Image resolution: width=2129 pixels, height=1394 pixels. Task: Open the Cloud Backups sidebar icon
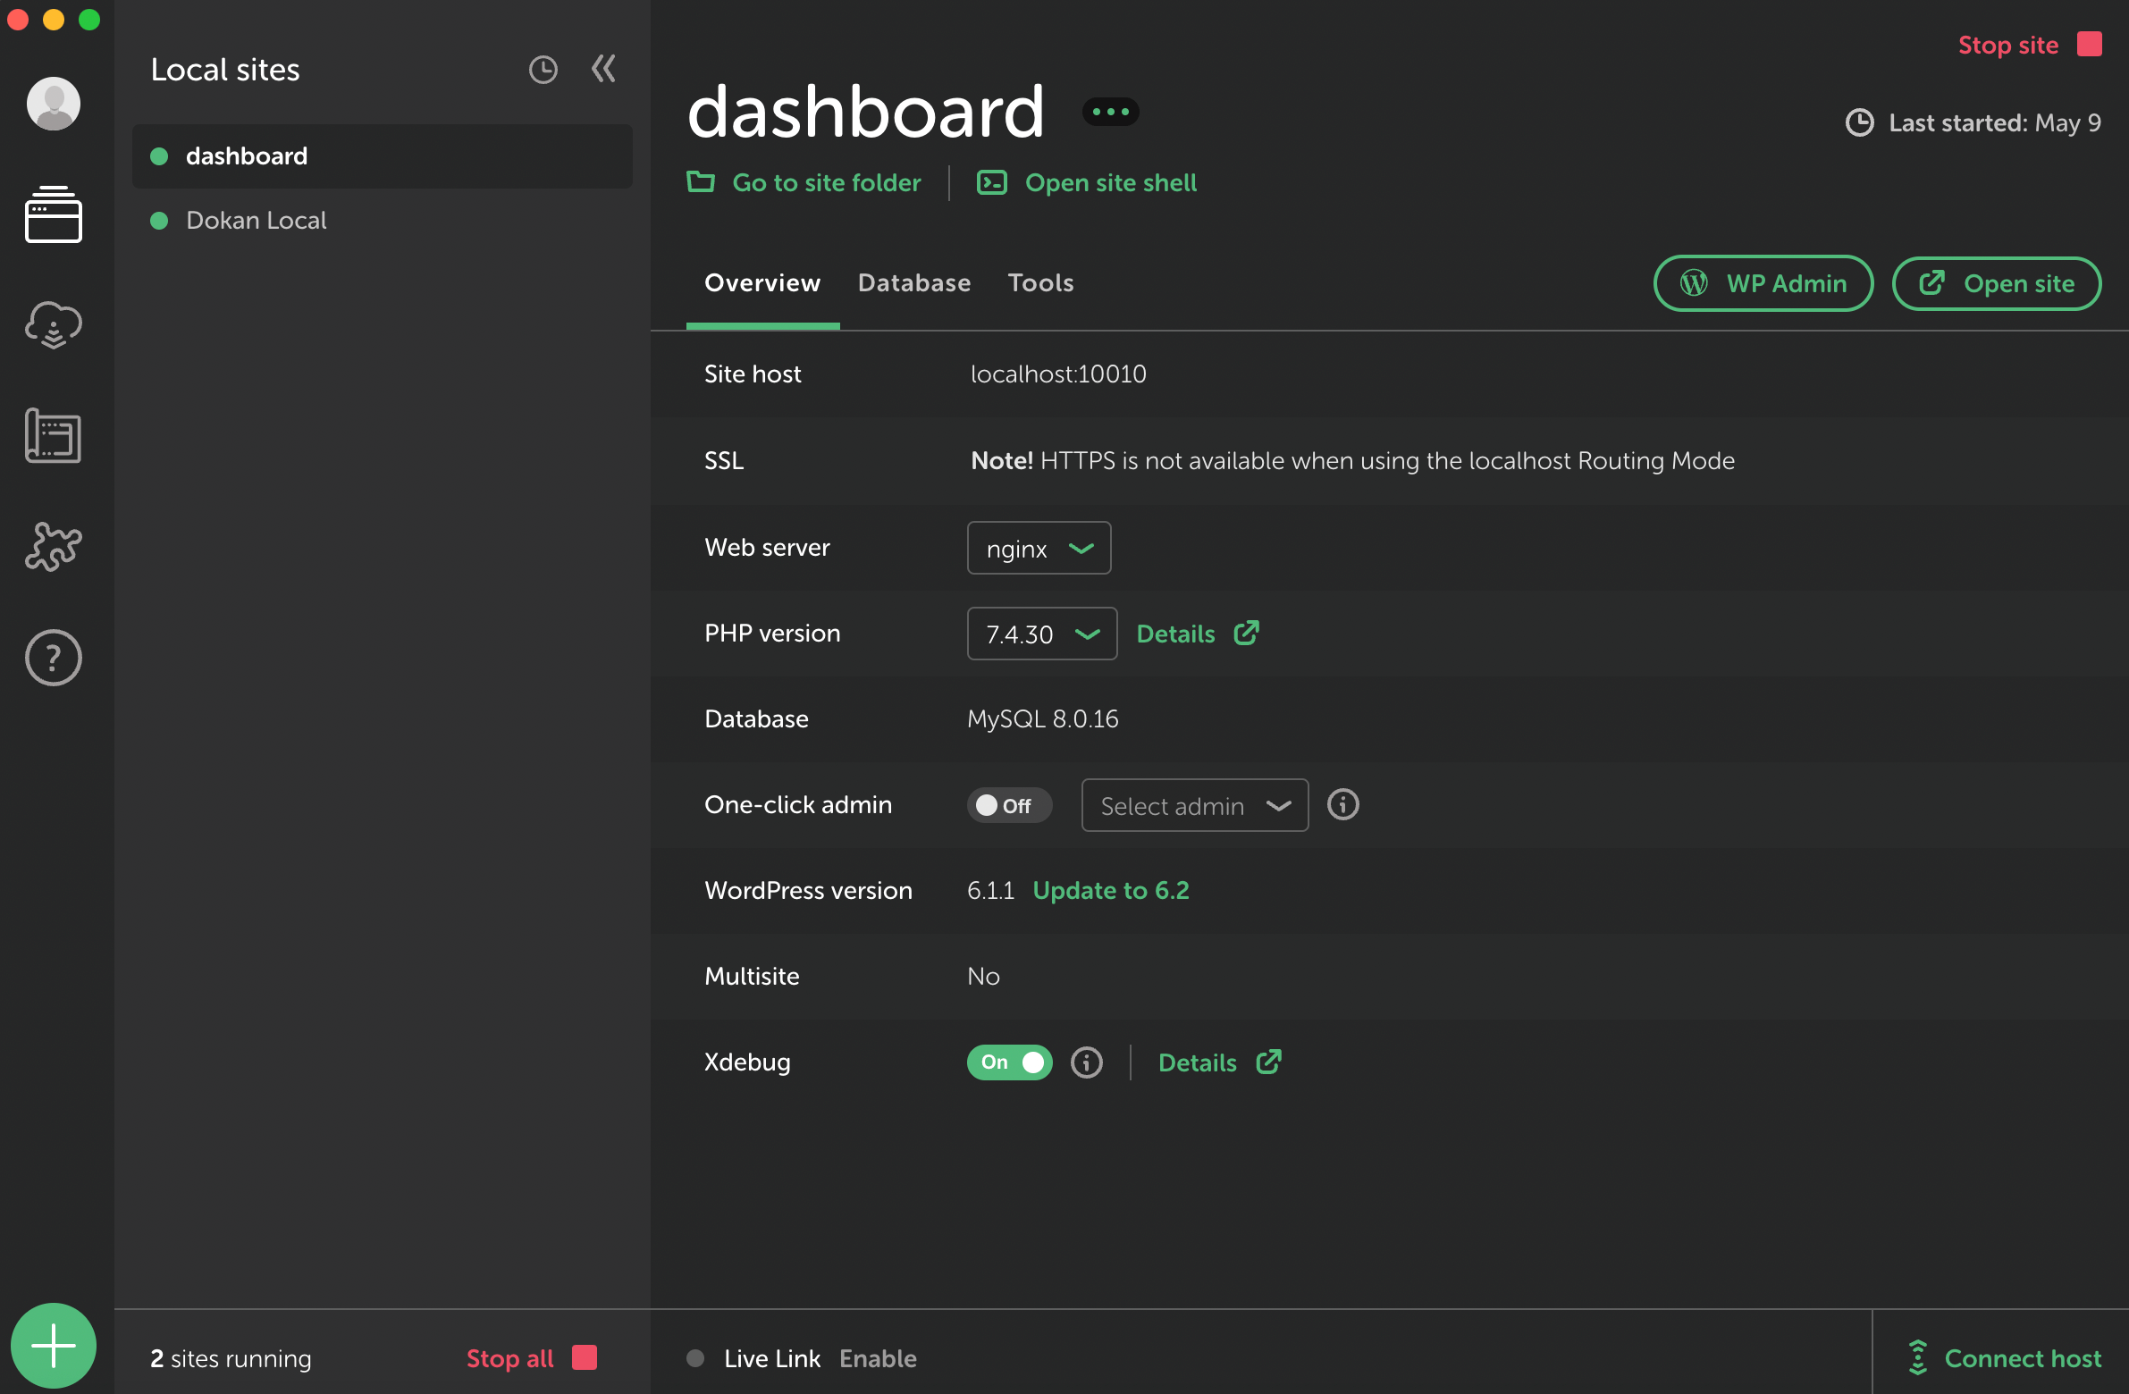pyautogui.click(x=54, y=324)
